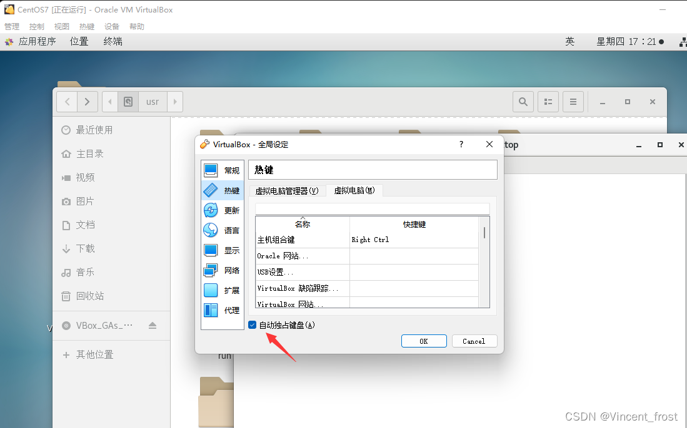This screenshot has width=687, height=428.
Task: Uncheck the 自动独占键盘 checkbox
Action: pyautogui.click(x=253, y=325)
